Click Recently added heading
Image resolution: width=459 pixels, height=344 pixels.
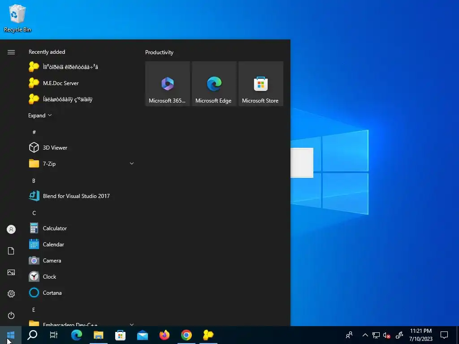tap(47, 52)
